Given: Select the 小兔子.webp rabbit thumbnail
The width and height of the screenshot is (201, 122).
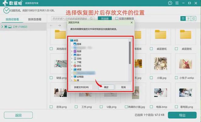Looking at the screenshot, I should point(185,64).
